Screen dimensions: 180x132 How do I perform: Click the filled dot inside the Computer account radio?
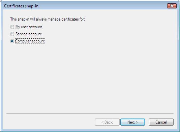[12, 41]
